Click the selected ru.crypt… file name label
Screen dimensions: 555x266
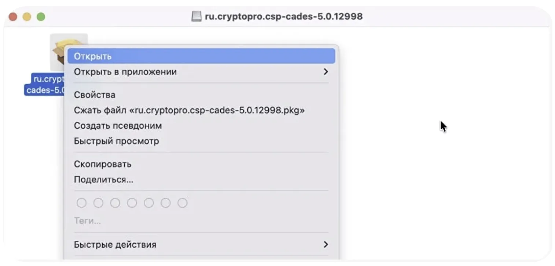(x=45, y=84)
